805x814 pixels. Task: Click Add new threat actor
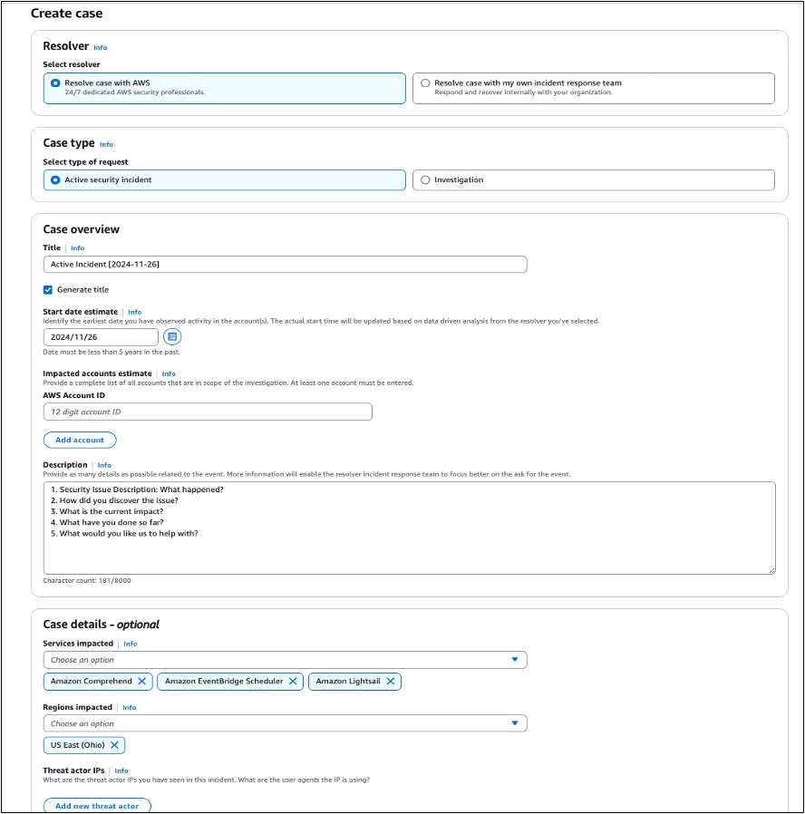pyautogui.click(x=97, y=806)
